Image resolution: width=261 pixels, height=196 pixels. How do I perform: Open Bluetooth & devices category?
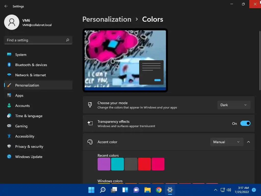point(38,65)
